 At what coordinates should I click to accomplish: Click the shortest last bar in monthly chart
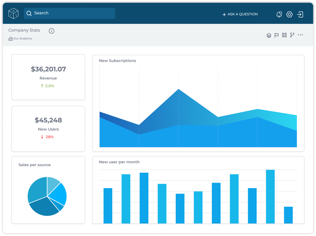click(288, 215)
